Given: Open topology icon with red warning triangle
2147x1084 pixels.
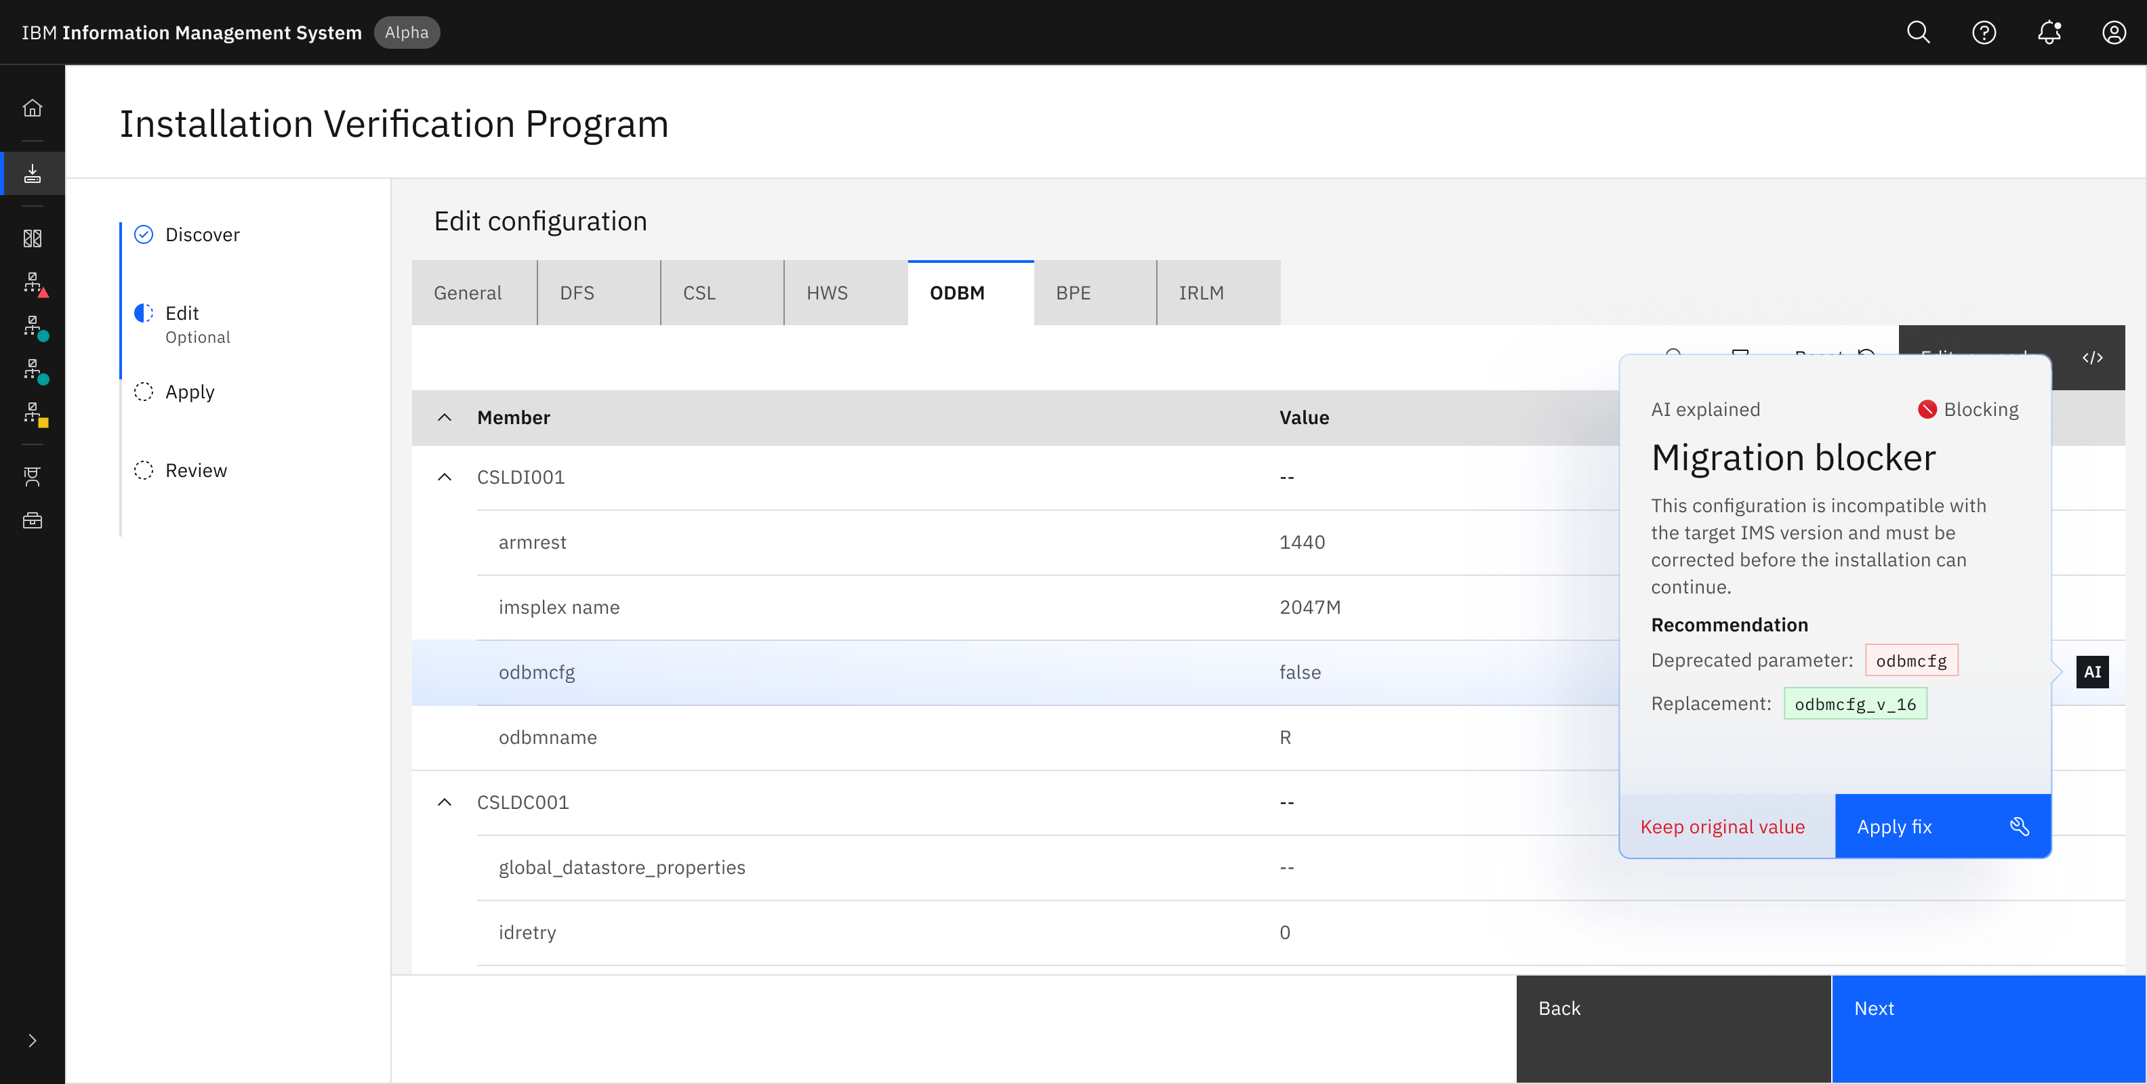Looking at the screenshot, I should [35, 284].
